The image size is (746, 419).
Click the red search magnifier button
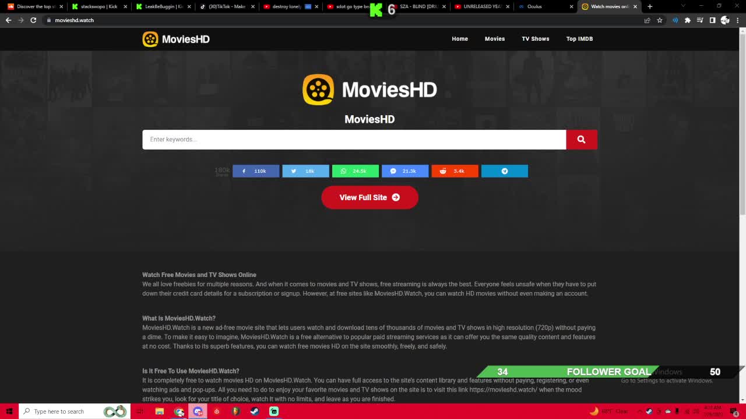[581, 140]
